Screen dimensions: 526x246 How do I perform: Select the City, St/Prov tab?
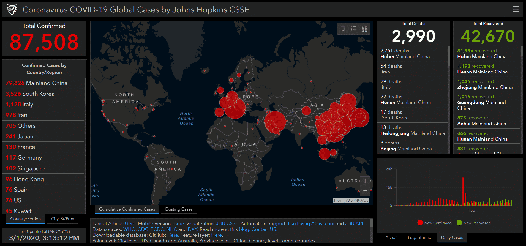pyautogui.click(x=62, y=219)
